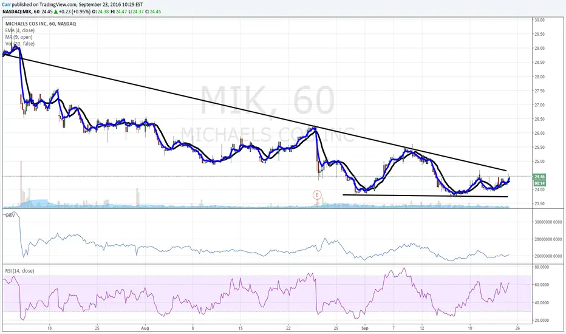Image resolution: width=566 pixels, height=334 pixels.
Task: Click the green 24.45 current price tag
Action: [539, 177]
